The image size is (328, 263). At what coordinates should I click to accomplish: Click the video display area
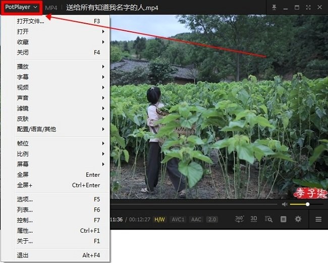tap(218, 107)
